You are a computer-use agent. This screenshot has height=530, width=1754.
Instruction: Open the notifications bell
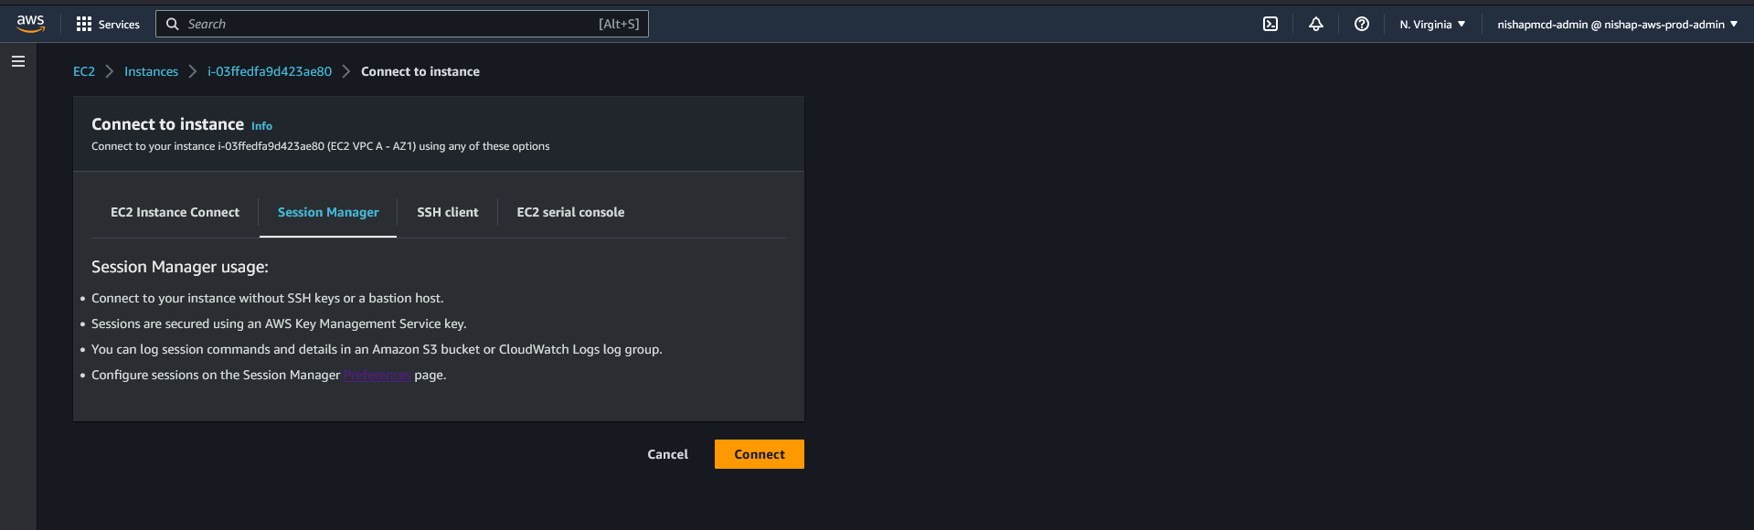pos(1315,24)
